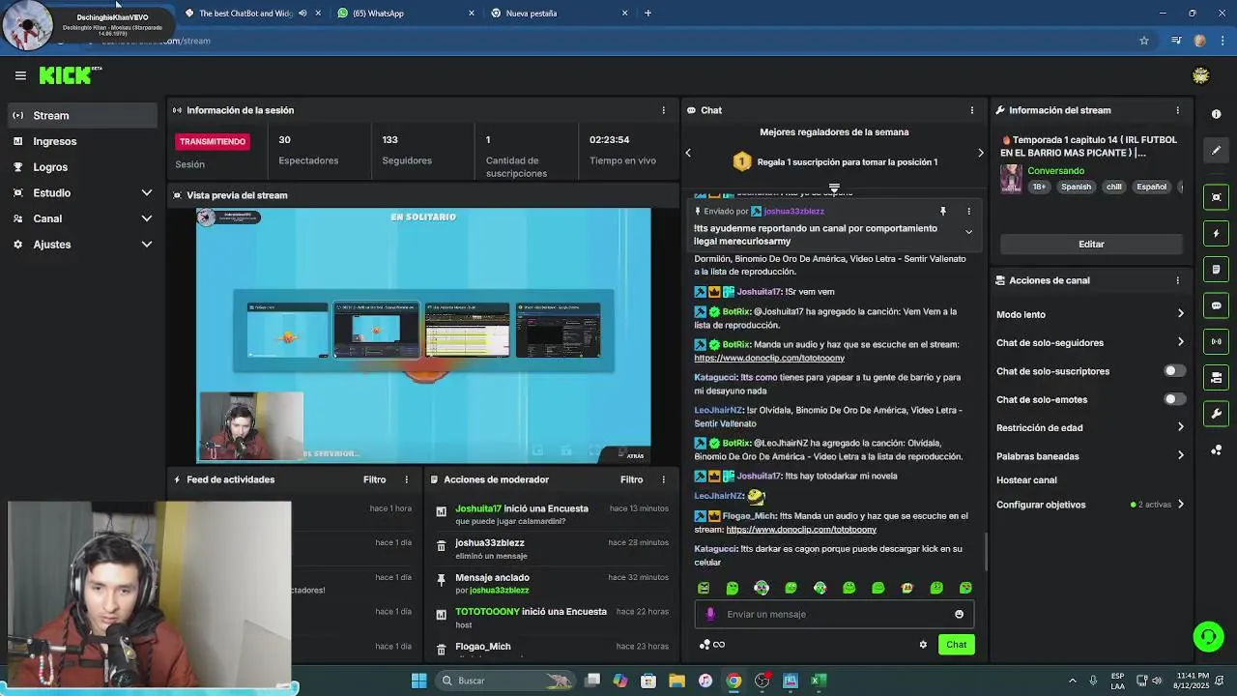Open Logros in the sidebar

81,167
